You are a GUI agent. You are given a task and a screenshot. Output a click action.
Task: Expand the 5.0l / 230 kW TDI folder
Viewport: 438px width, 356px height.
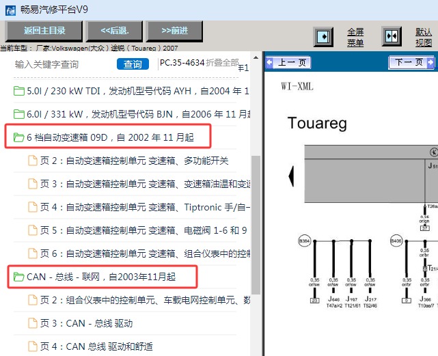pos(131,91)
